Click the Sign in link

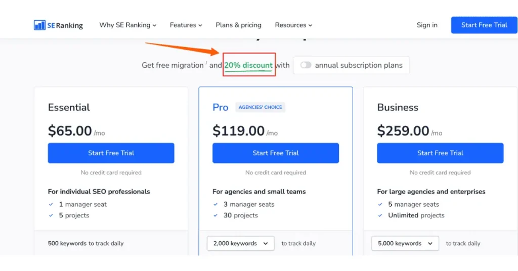427,25
